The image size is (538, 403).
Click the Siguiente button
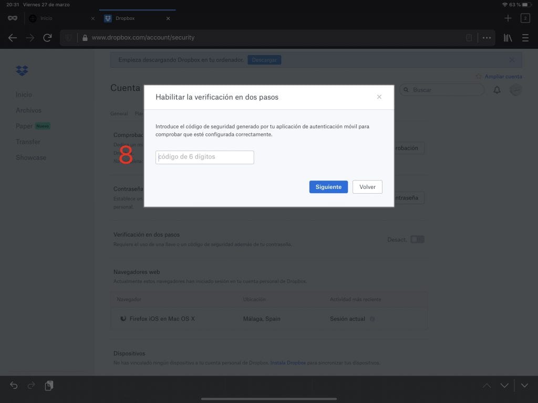point(328,187)
